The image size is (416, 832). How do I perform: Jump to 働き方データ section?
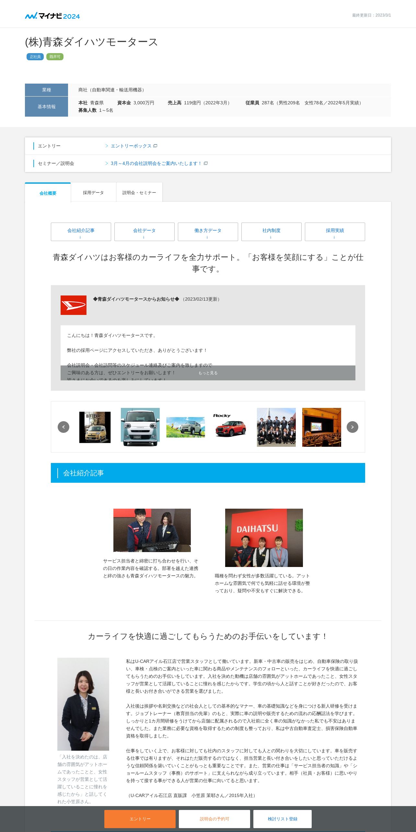208,232
